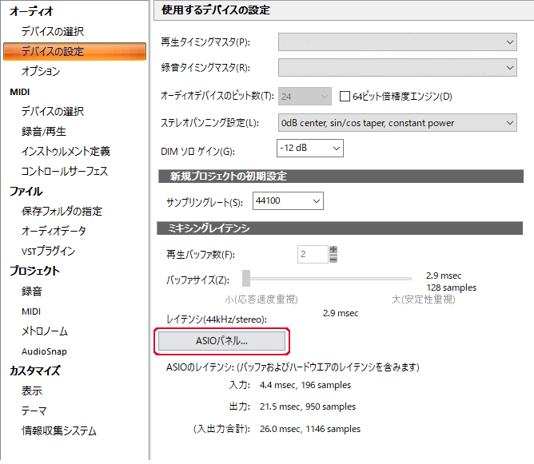Click ファイル category header
534x464 pixels.
[x=26, y=191]
